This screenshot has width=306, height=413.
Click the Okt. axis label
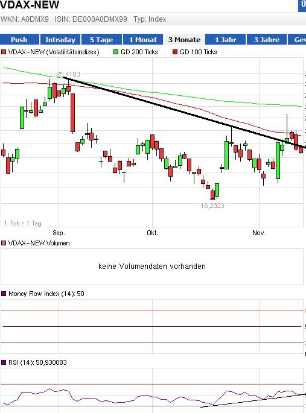click(x=153, y=233)
